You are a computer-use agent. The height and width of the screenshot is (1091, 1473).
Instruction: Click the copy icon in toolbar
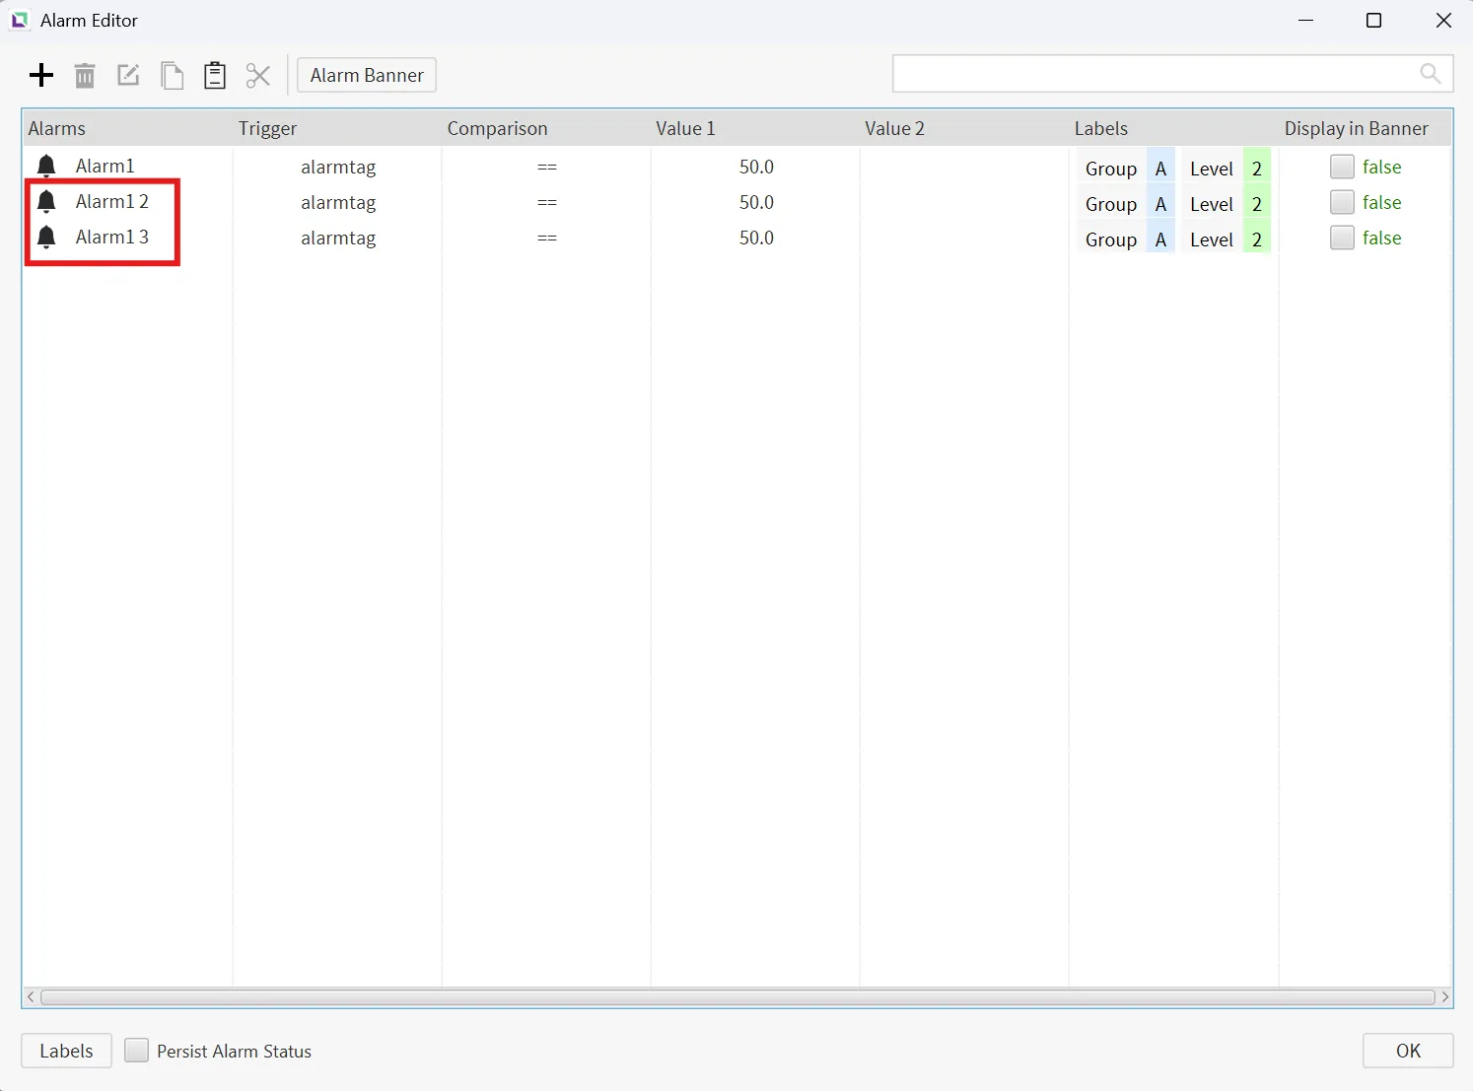pyautogui.click(x=172, y=76)
